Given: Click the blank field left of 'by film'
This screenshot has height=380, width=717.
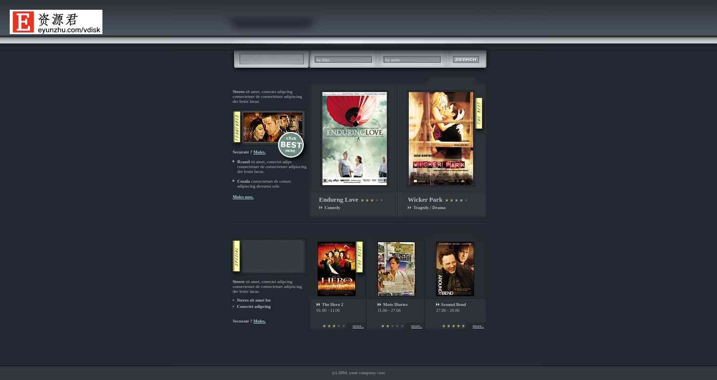Looking at the screenshot, I should (x=272, y=59).
